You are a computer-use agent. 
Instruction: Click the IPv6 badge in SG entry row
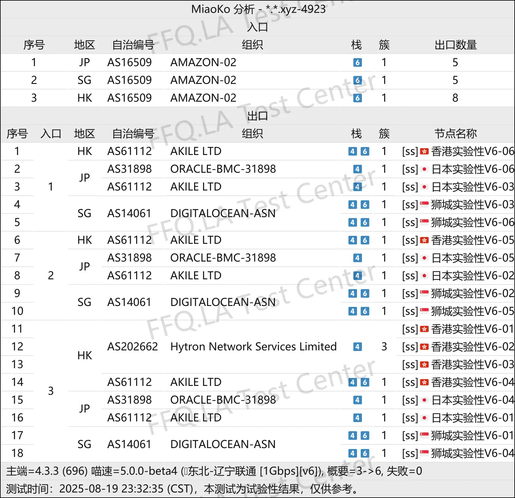(357, 80)
